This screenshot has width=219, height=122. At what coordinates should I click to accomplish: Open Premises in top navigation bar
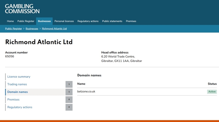point(131,21)
